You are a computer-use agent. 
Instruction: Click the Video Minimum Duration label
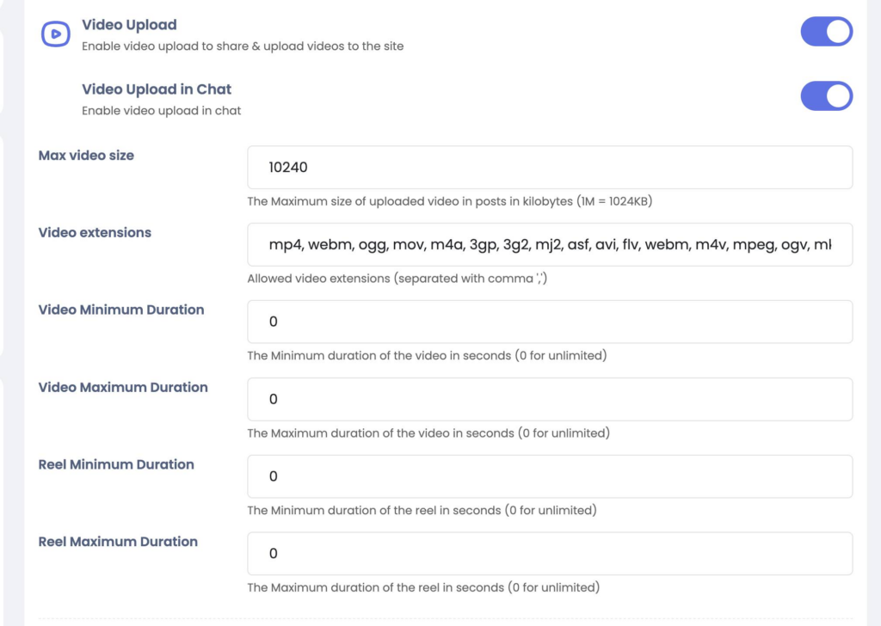121,310
